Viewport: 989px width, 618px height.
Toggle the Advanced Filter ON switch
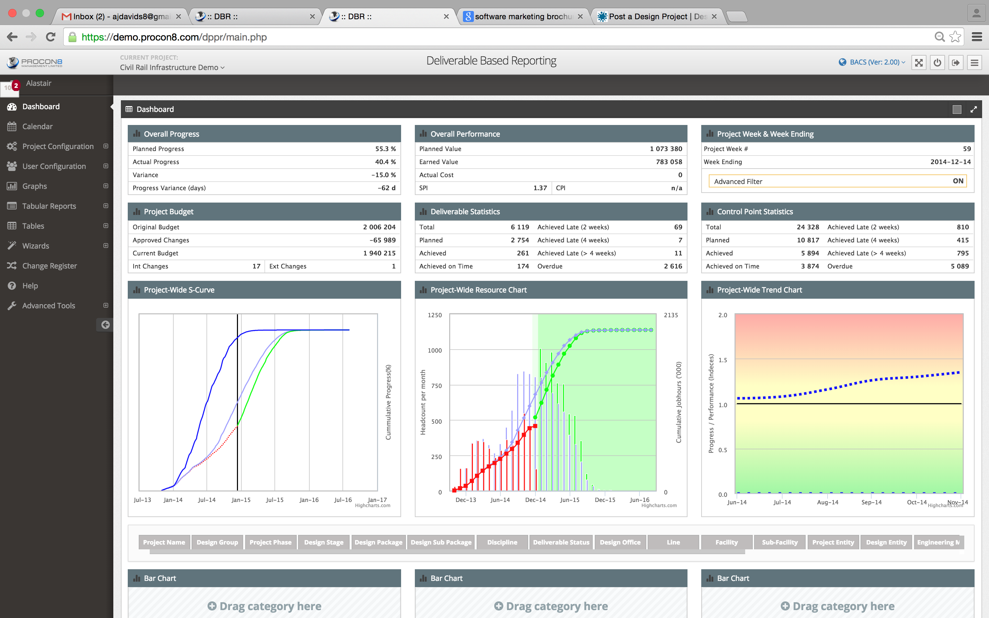pyautogui.click(x=957, y=181)
